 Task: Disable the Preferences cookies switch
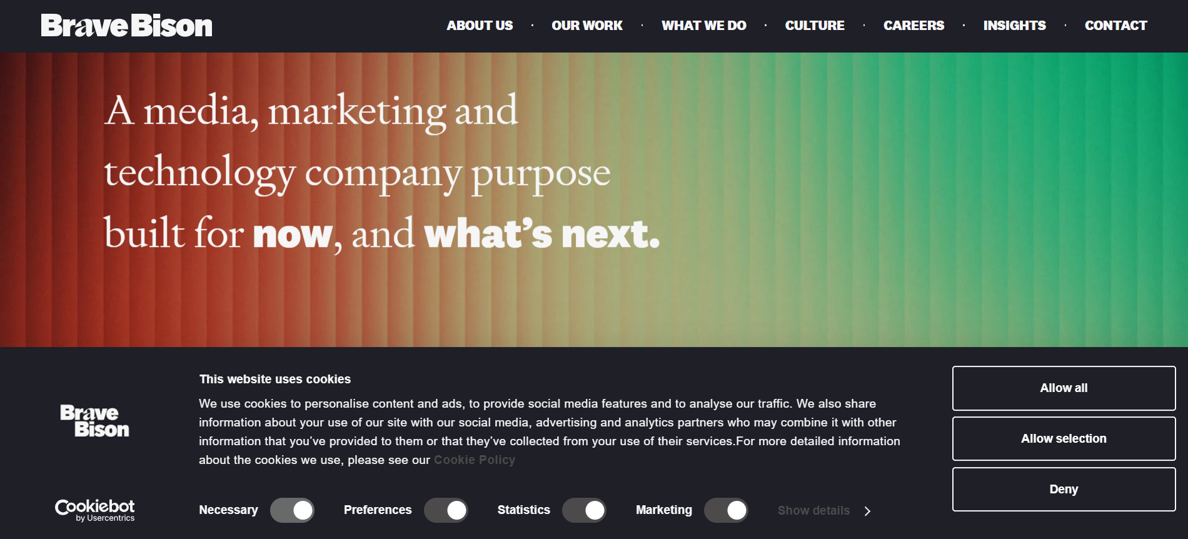pyautogui.click(x=446, y=510)
